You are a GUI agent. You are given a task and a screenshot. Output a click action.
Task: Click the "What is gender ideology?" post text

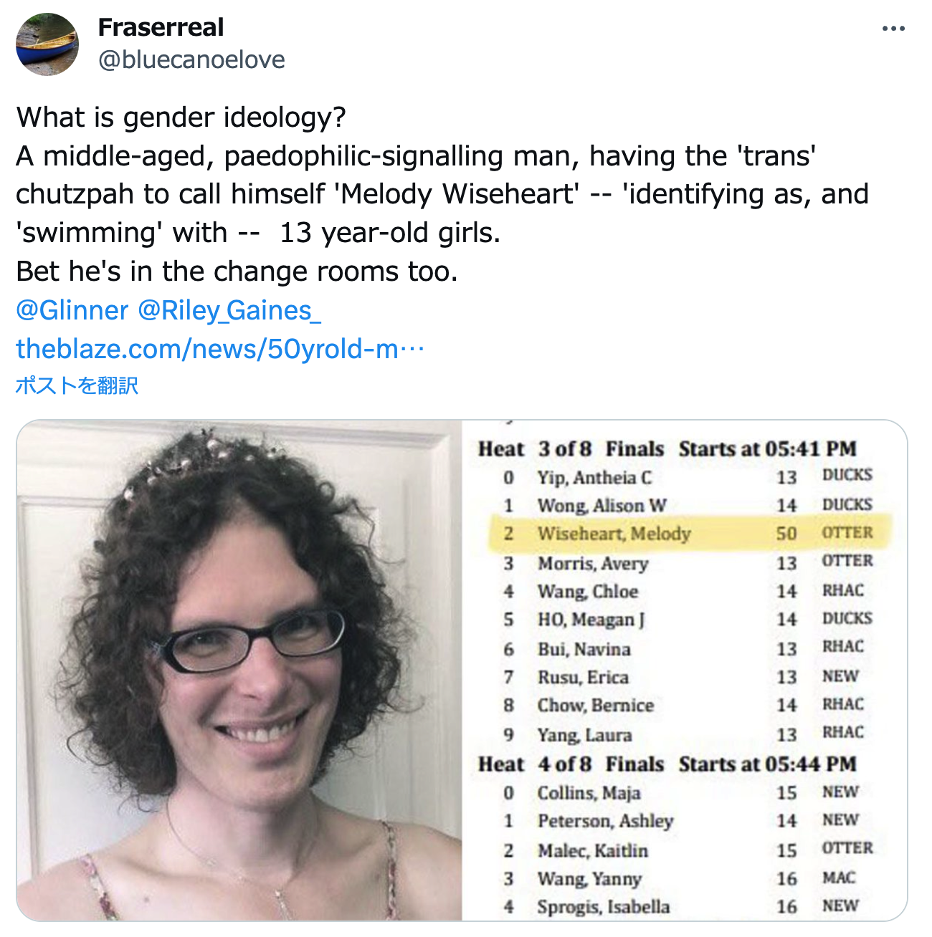click(181, 117)
